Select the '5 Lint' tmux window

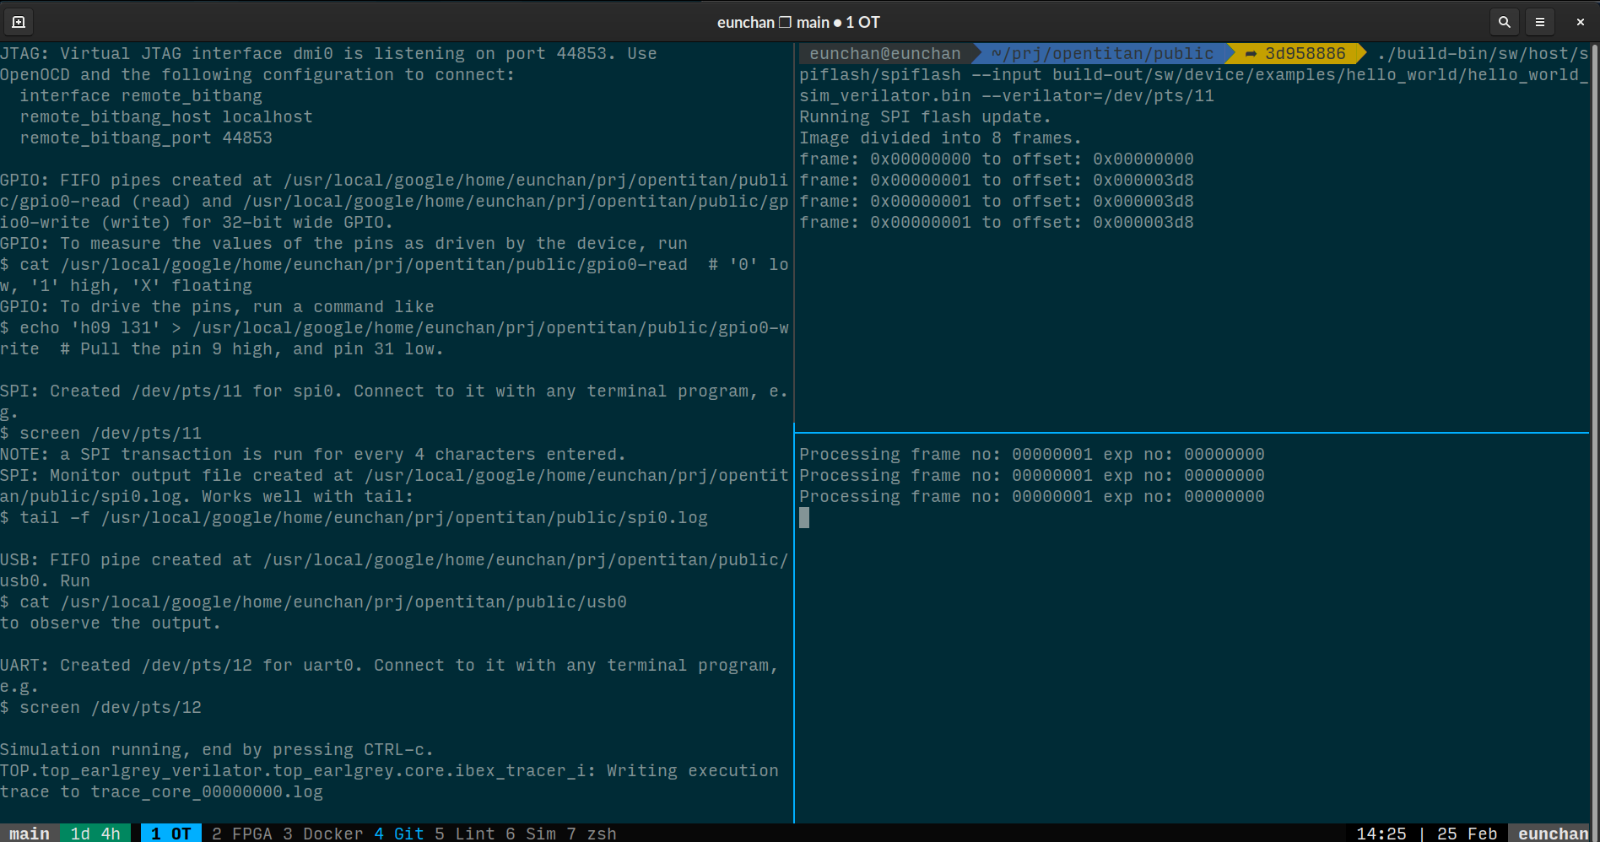click(465, 834)
